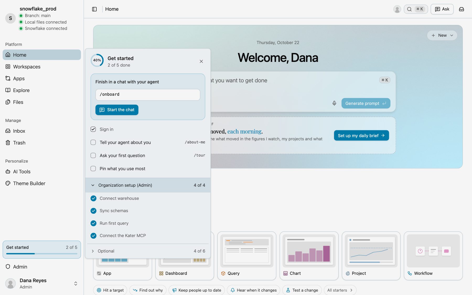Open the Admin shield item
This screenshot has height=295, width=472.
pos(42,267)
